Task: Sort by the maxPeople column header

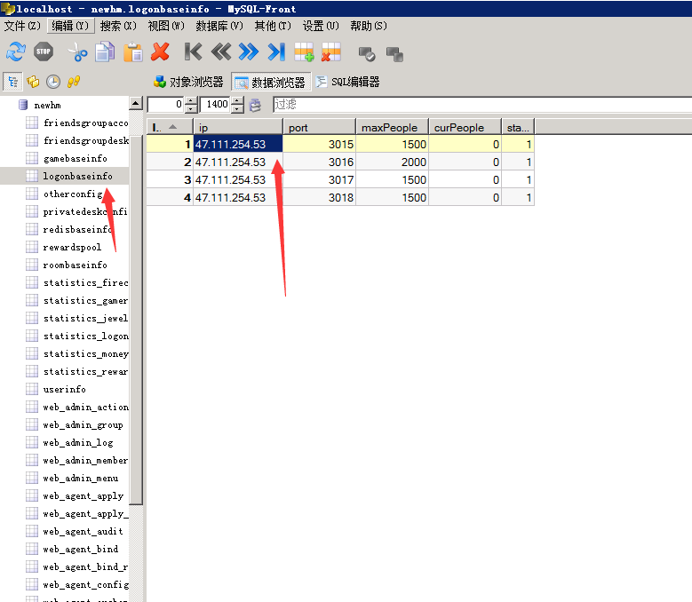Action: [x=392, y=127]
